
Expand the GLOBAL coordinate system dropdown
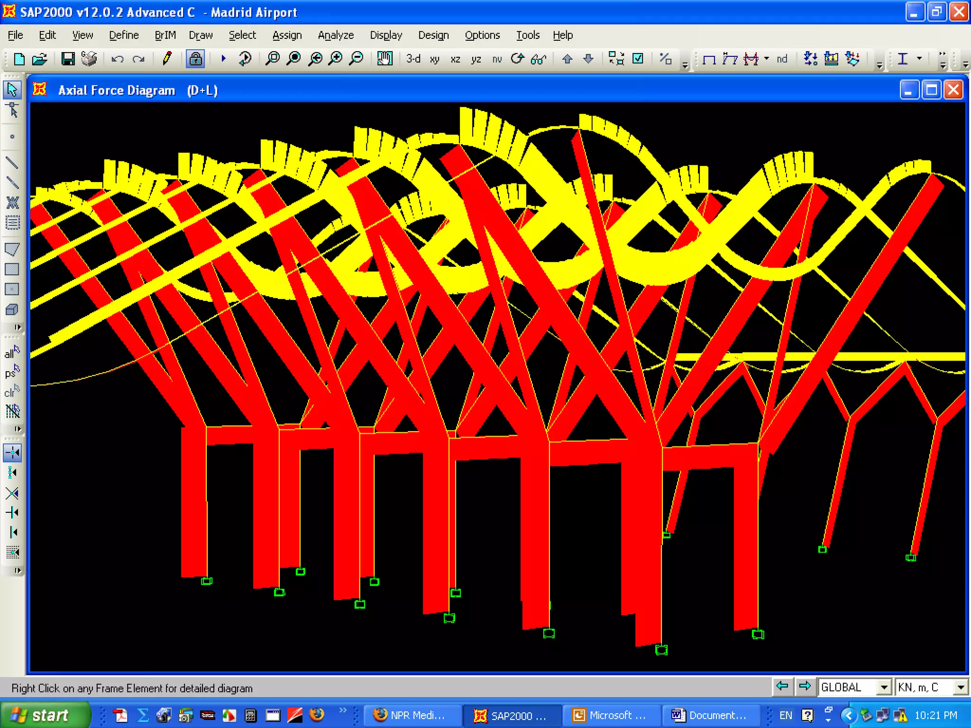coord(884,687)
